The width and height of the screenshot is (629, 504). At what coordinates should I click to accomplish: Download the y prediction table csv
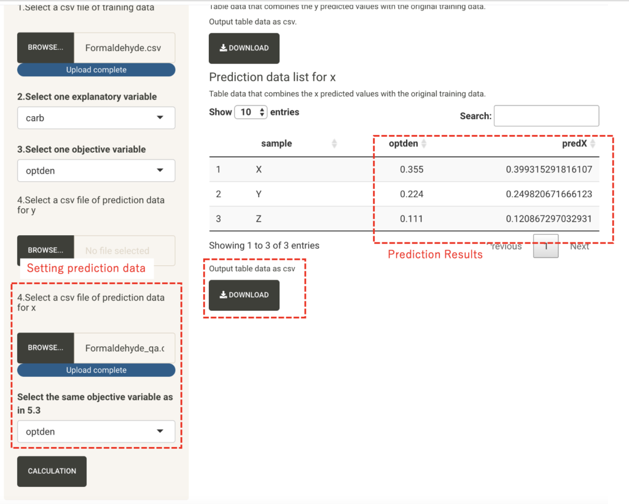(244, 48)
